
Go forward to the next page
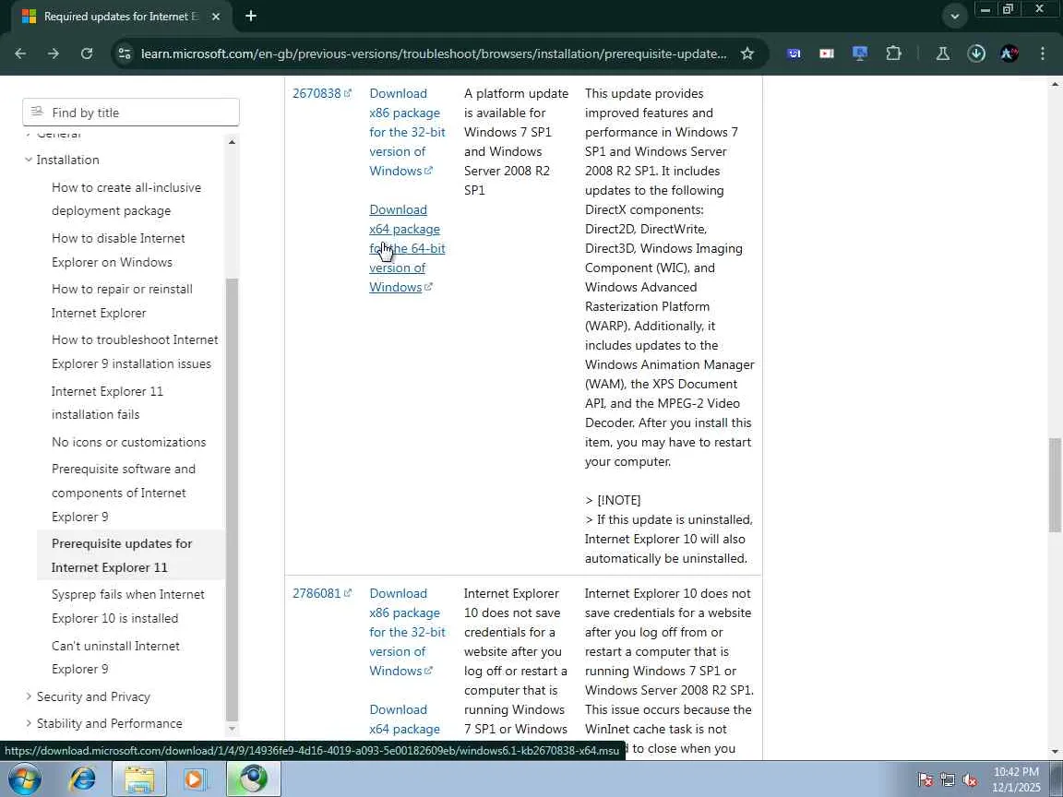53,54
